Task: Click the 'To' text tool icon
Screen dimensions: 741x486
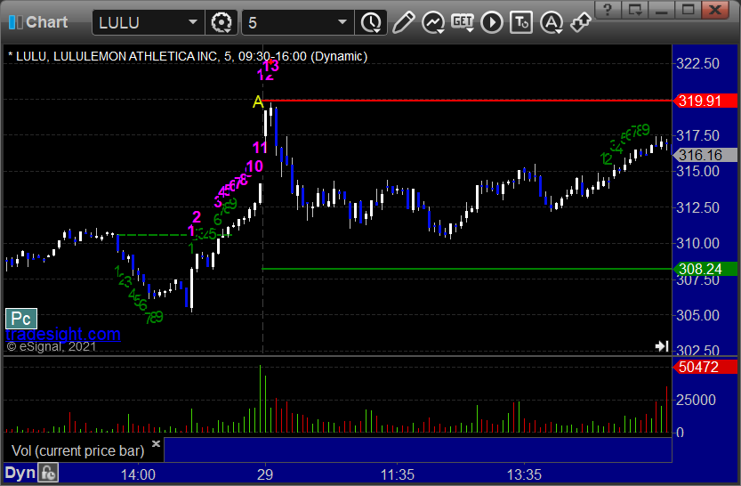Action: click(x=521, y=22)
